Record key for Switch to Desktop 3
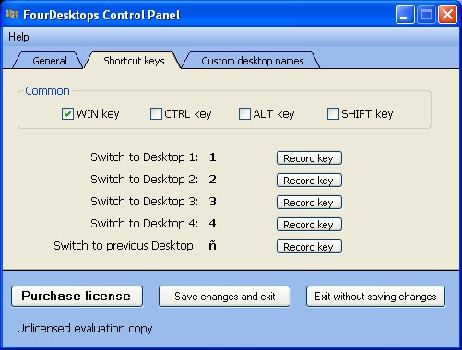 309,203
